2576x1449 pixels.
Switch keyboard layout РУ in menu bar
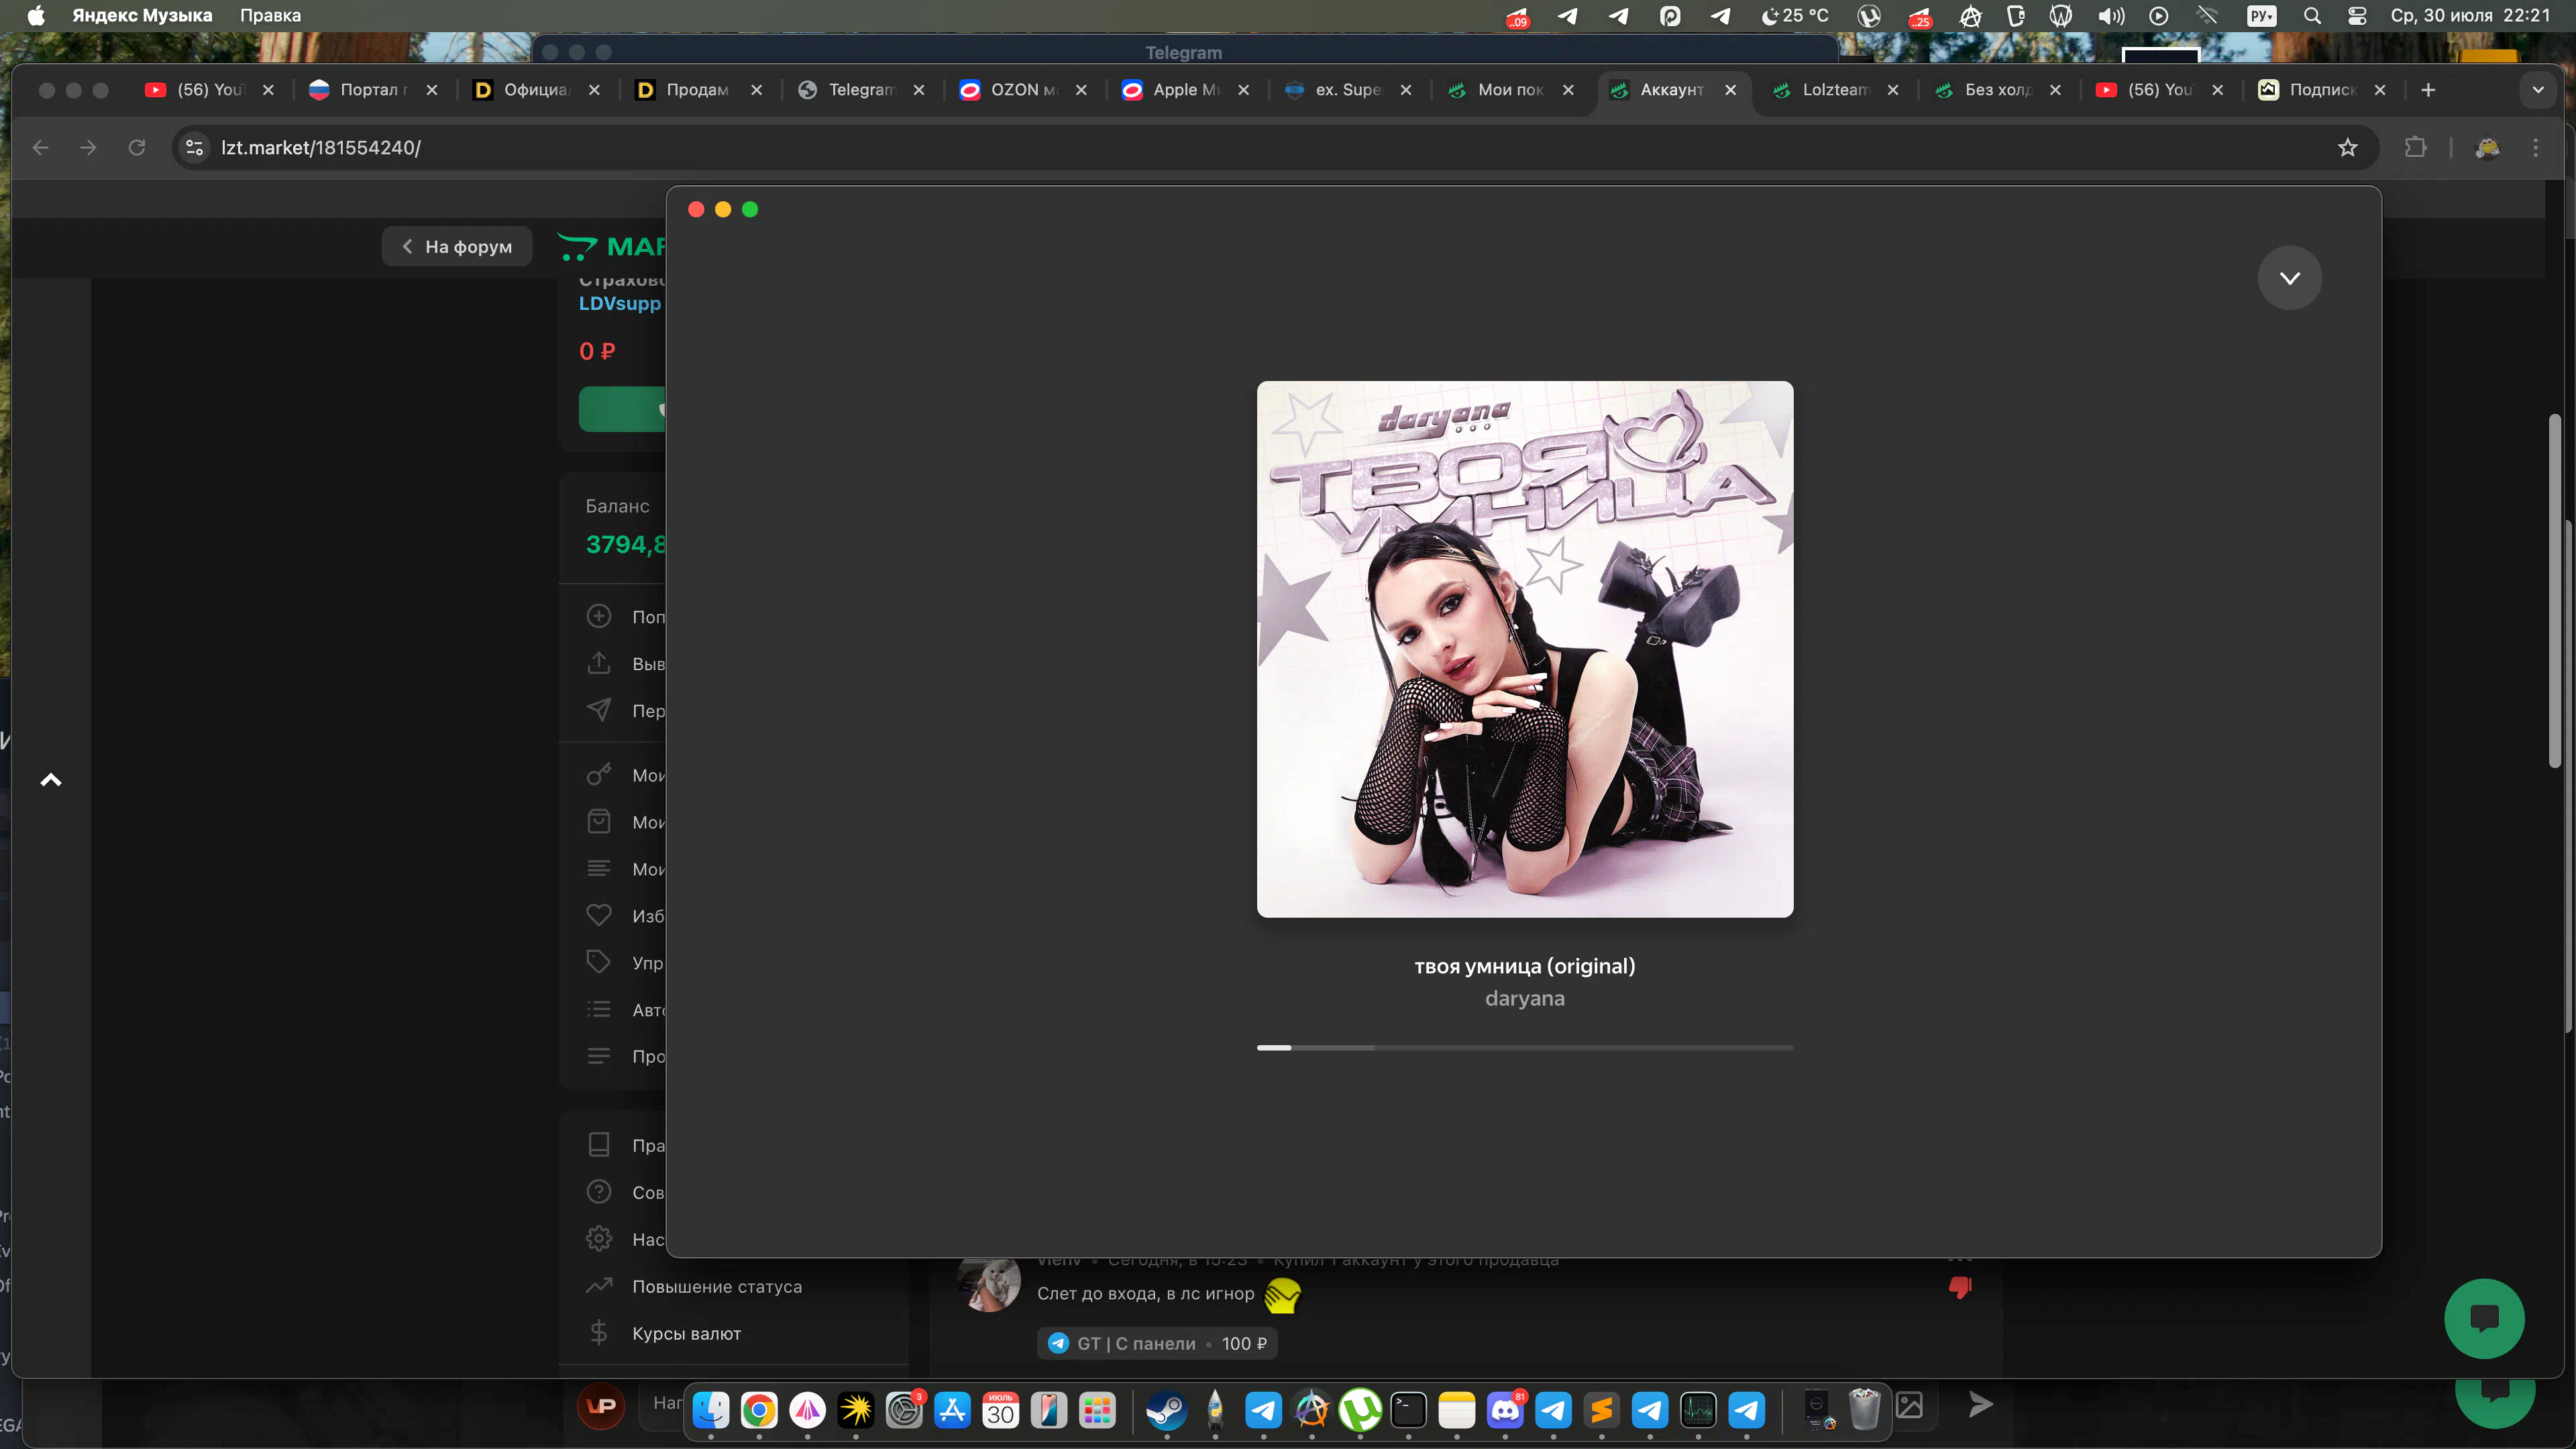pyautogui.click(x=2261, y=15)
